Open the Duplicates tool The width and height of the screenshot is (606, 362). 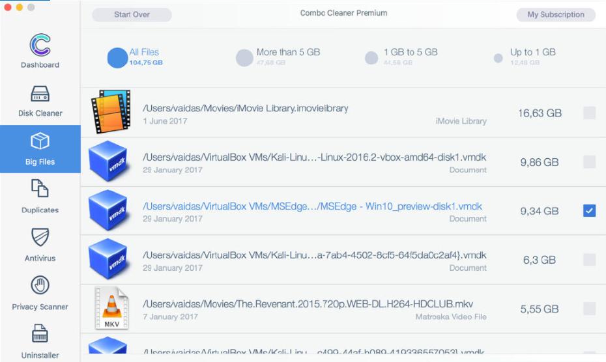tap(40, 191)
